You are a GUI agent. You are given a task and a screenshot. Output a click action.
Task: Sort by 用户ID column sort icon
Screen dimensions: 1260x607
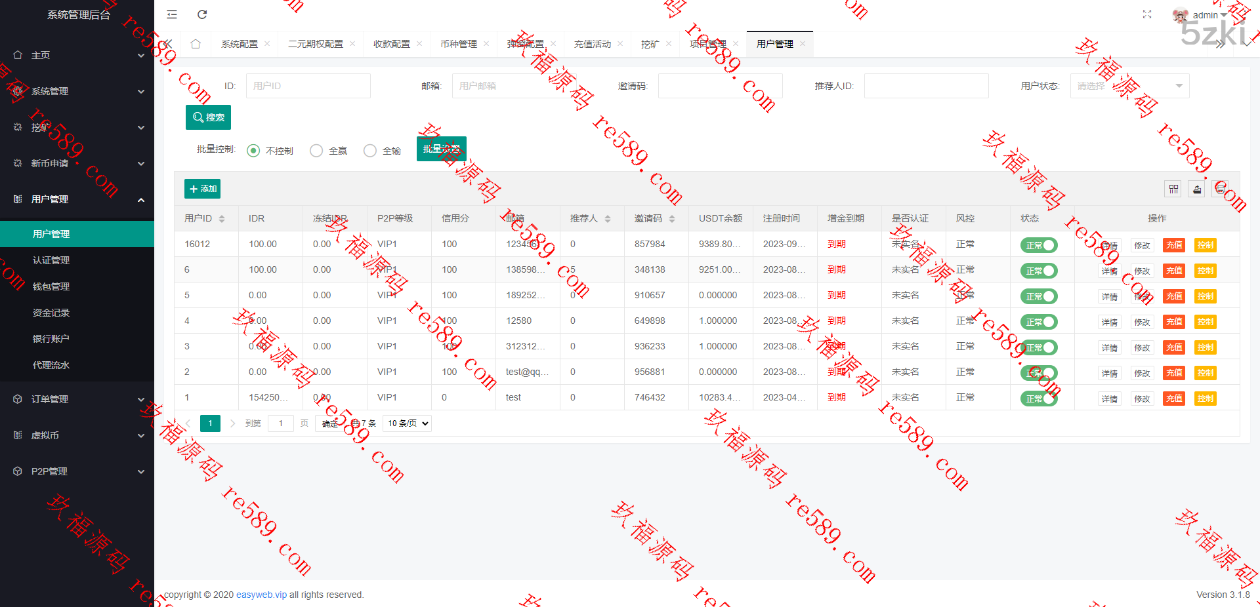tap(222, 219)
